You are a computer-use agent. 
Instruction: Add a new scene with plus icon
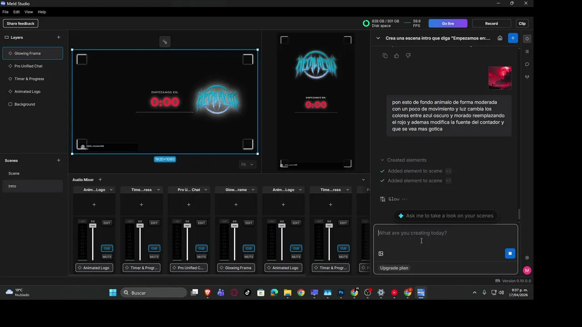[x=59, y=160]
